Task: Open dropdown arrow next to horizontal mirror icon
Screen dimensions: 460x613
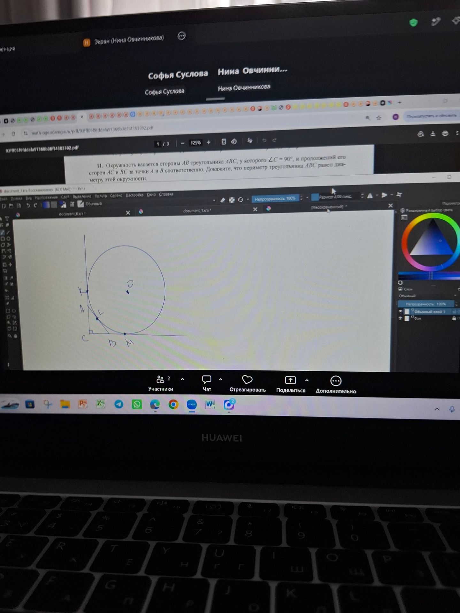Action: point(377,195)
